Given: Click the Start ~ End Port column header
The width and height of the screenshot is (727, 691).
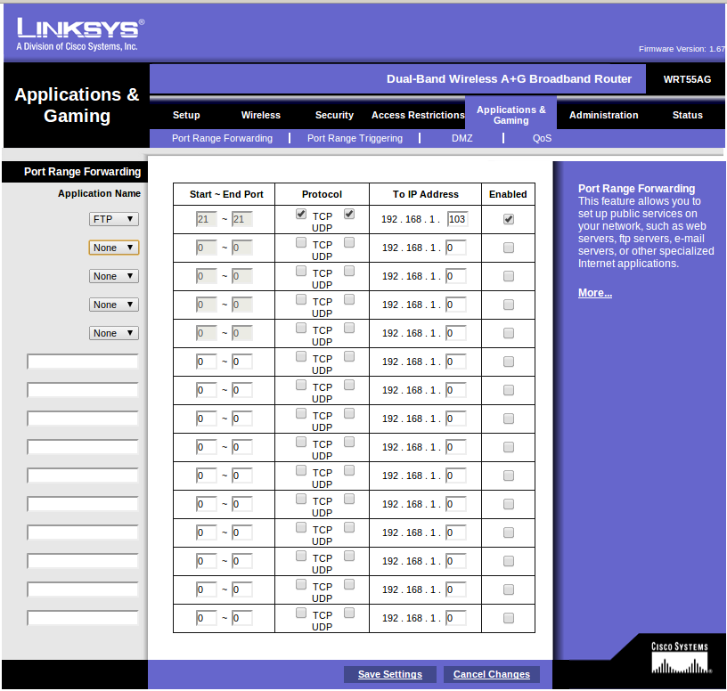Looking at the screenshot, I should click(x=226, y=194).
